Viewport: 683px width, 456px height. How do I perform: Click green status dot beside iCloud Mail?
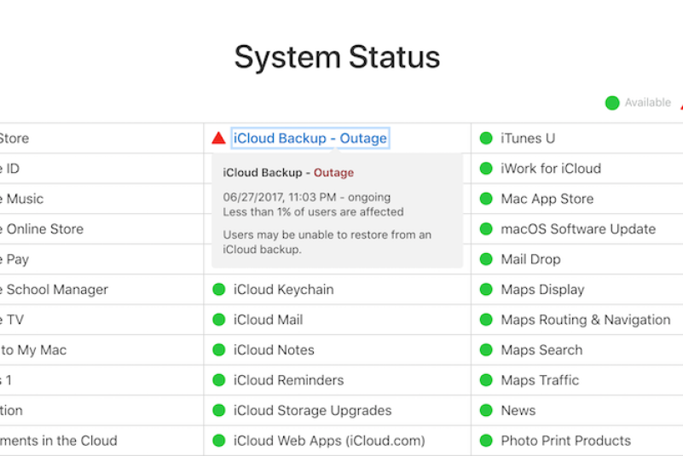point(218,320)
